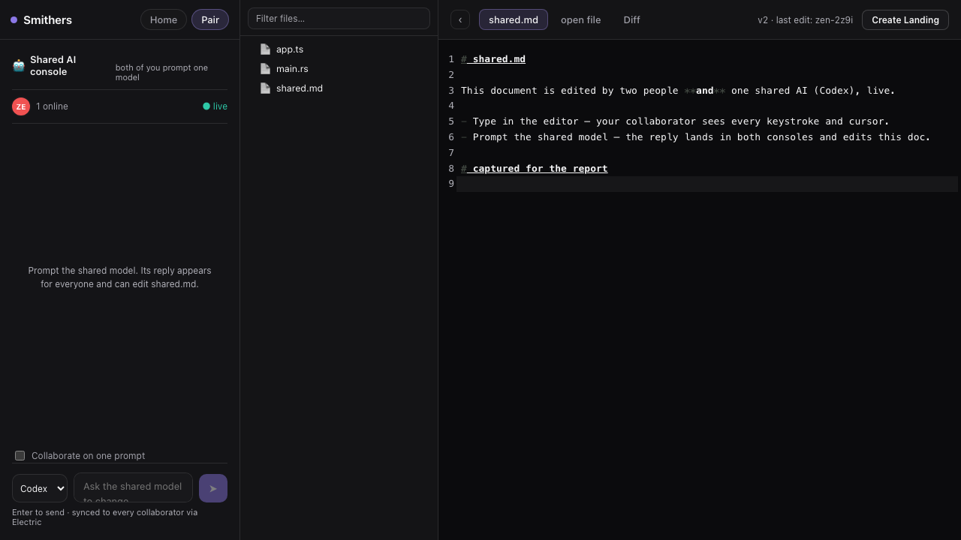Viewport: 961px width, 540px height.
Task: Select the Pair mode button
Action: [210, 19]
